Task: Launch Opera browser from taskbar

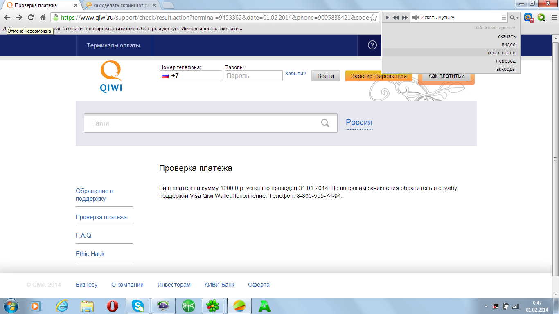Action: tap(112, 305)
